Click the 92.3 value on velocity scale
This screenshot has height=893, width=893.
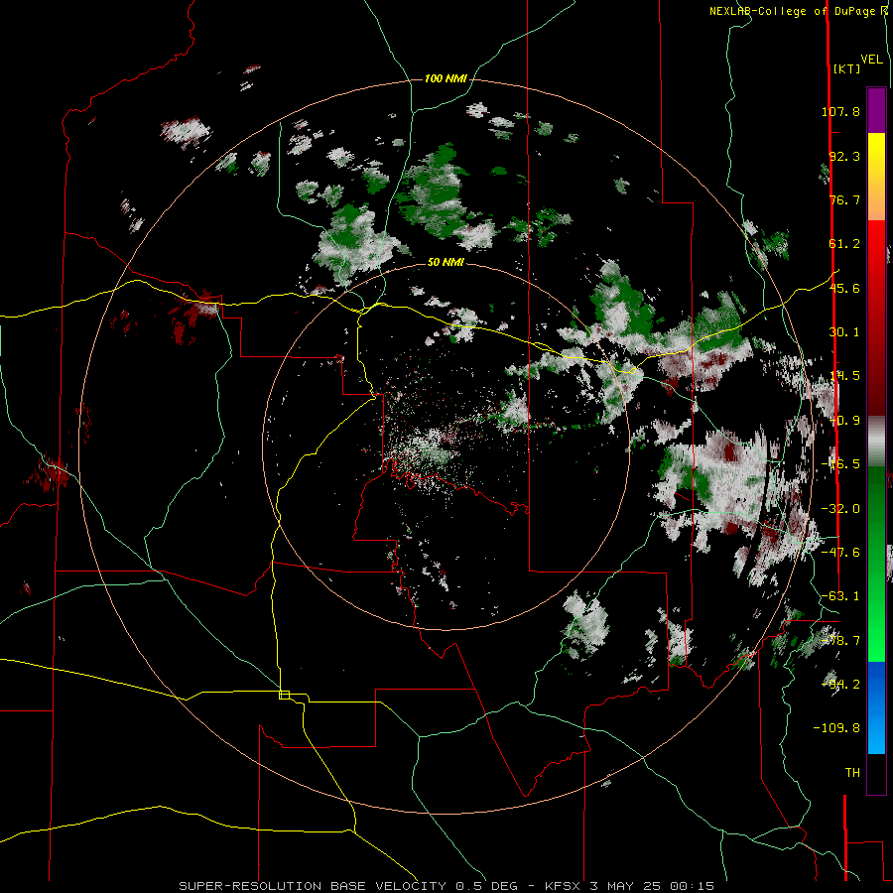click(x=844, y=156)
